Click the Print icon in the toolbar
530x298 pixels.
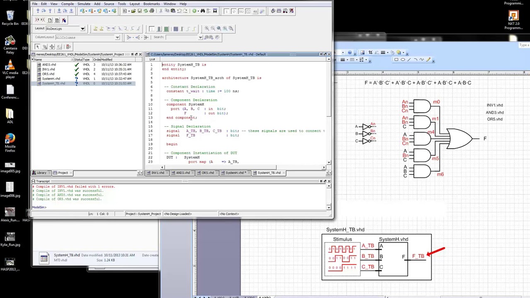click(x=152, y=11)
